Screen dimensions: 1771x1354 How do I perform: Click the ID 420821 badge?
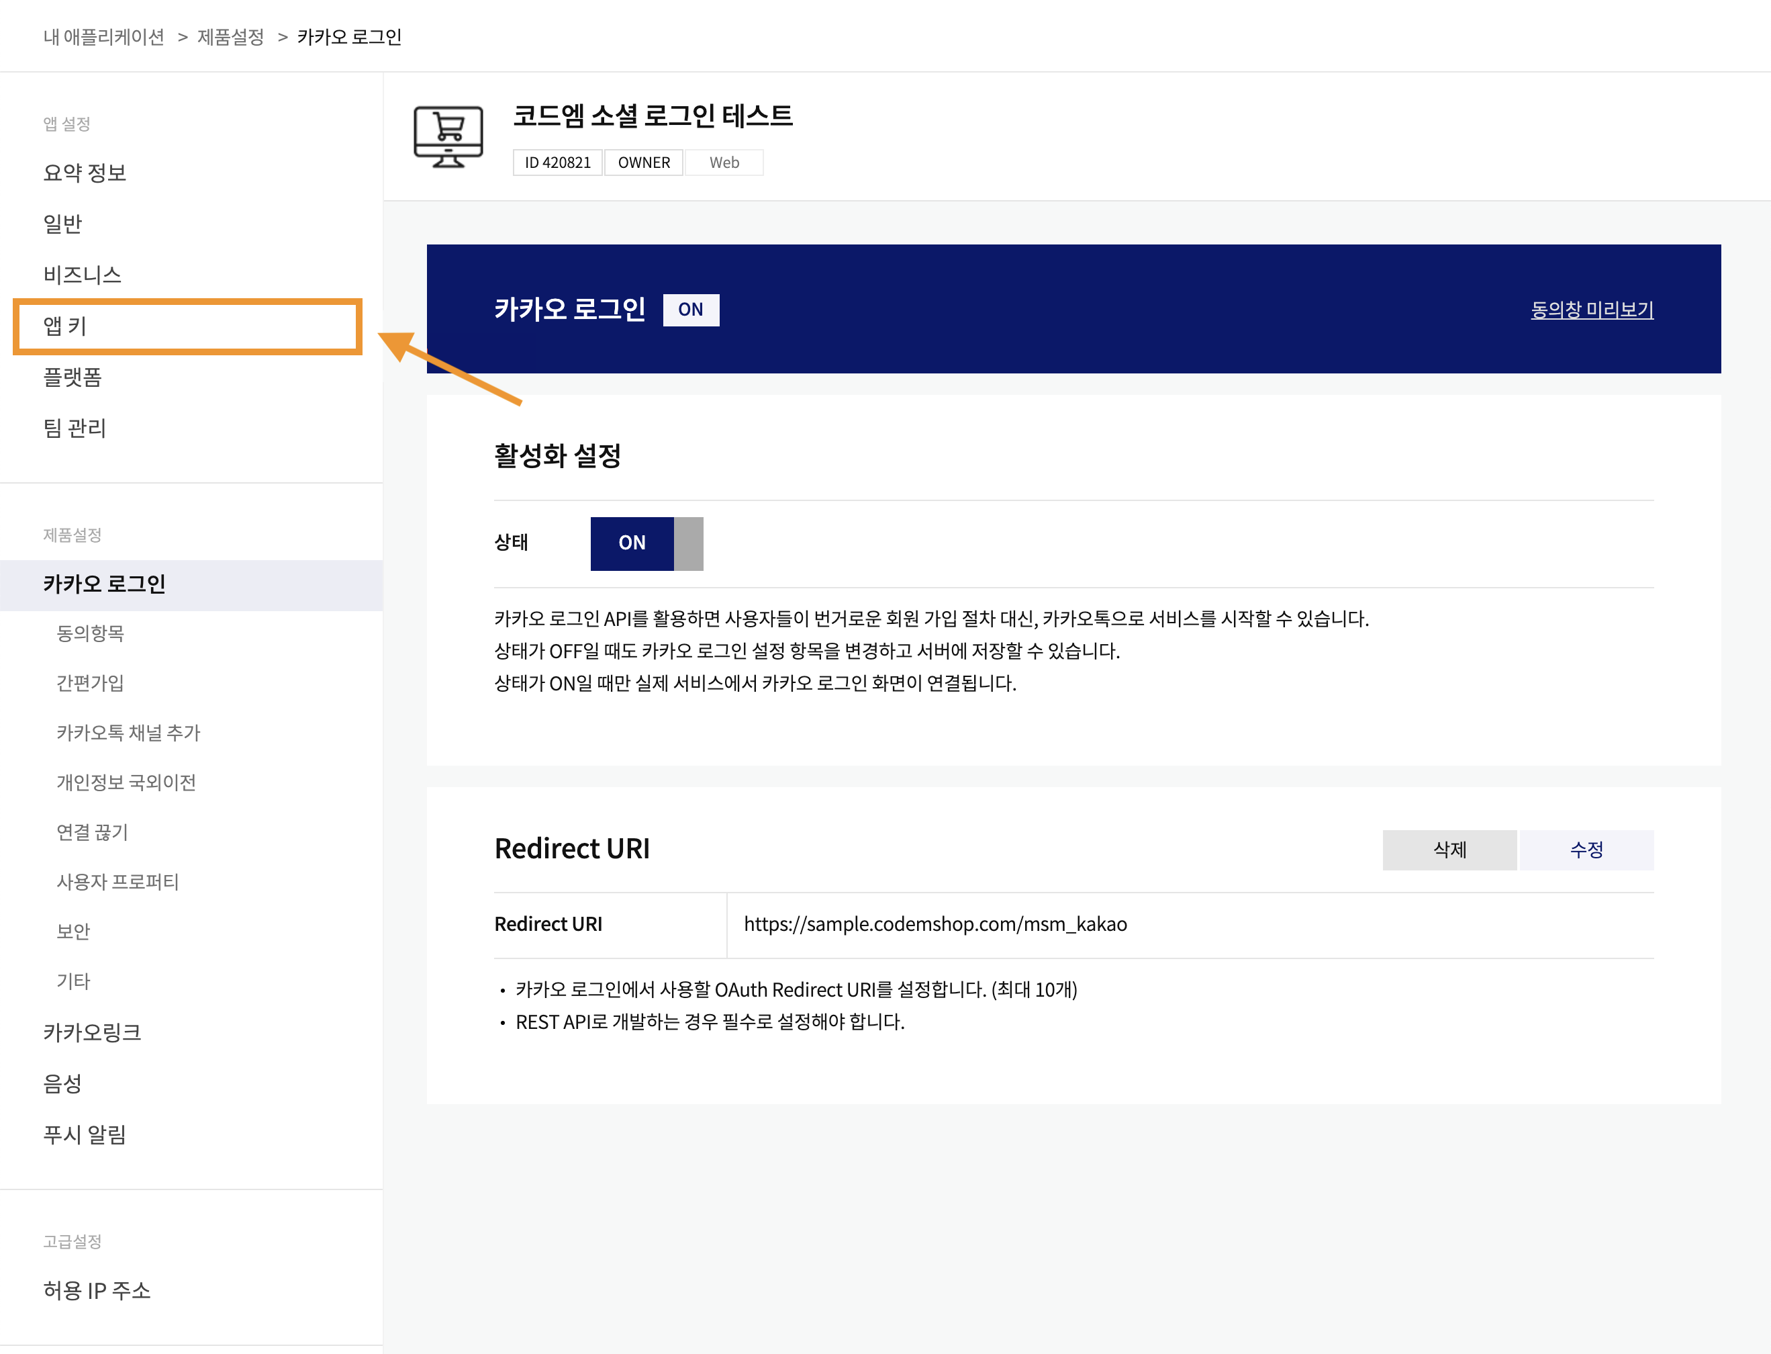[x=558, y=163]
